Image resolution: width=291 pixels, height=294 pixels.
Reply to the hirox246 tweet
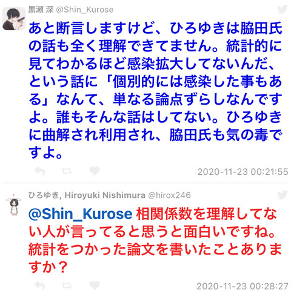tap(39, 286)
